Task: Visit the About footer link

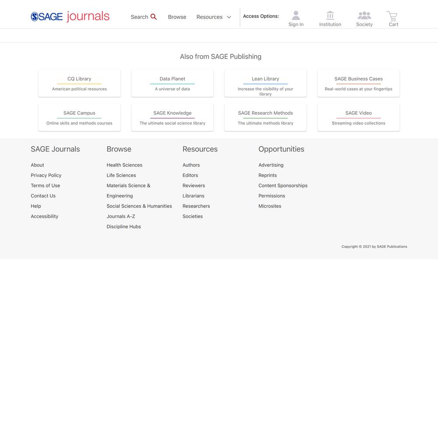Action: click(37, 165)
